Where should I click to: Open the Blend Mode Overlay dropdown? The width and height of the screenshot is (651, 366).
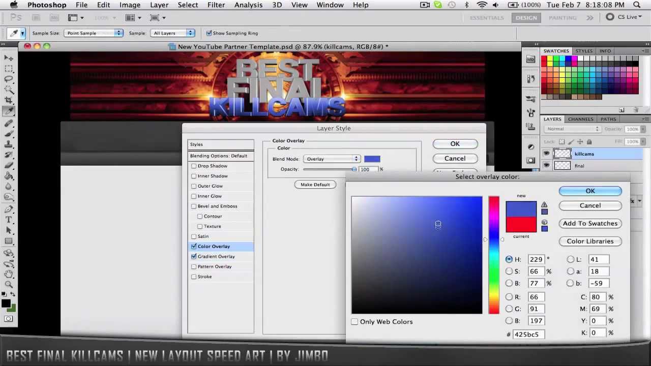coord(332,159)
